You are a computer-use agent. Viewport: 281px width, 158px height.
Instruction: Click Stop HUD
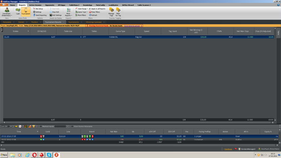tap(54, 12)
